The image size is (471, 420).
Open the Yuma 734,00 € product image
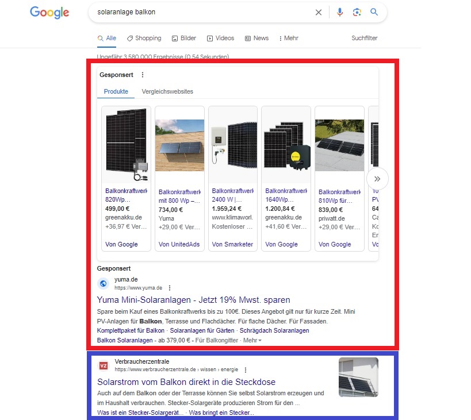coord(179,145)
